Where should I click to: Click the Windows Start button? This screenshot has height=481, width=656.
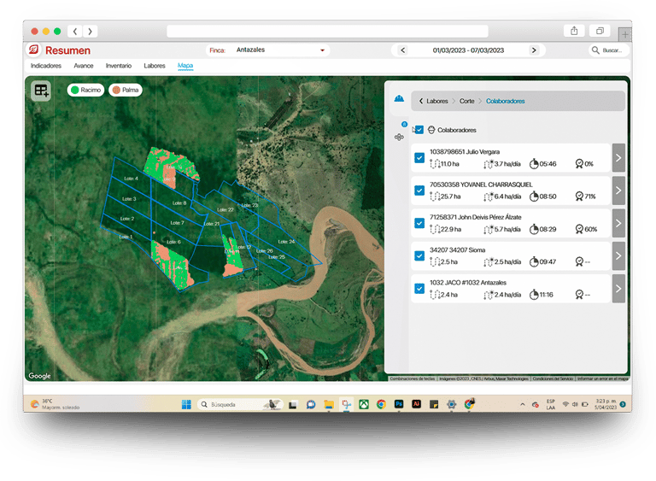186,404
